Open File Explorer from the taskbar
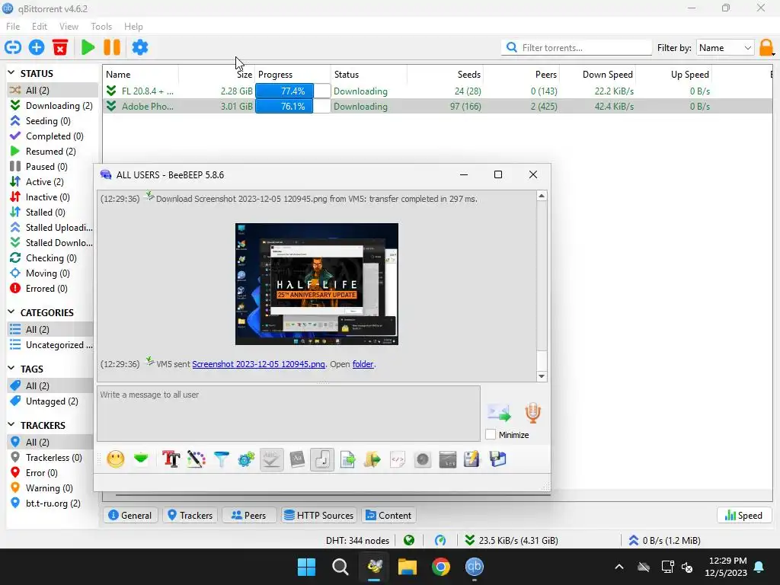This screenshot has width=780, height=585. coord(408,567)
